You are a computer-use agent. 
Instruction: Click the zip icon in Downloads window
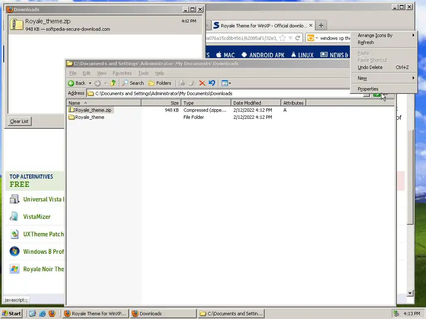point(16,25)
